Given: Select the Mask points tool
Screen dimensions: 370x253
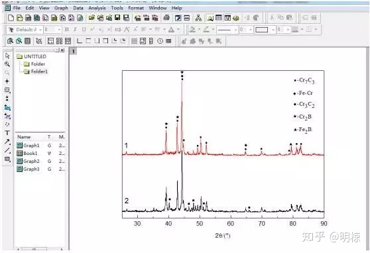Looking at the screenshot, I should (7, 116).
